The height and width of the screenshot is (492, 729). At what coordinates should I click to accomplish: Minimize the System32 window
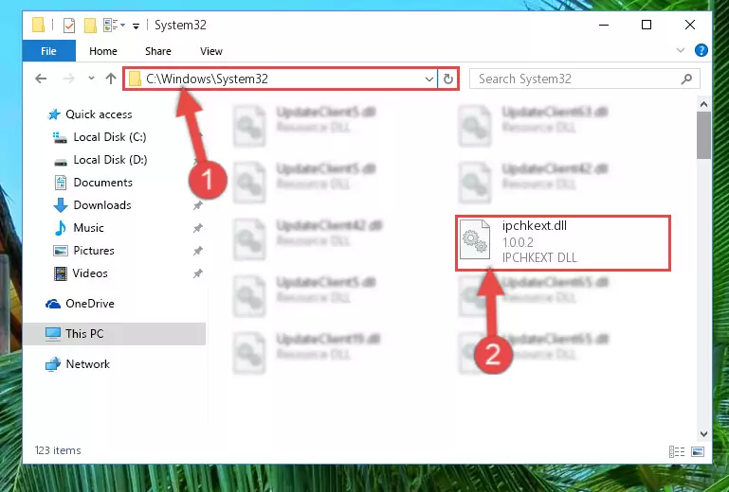click(604, 25)
